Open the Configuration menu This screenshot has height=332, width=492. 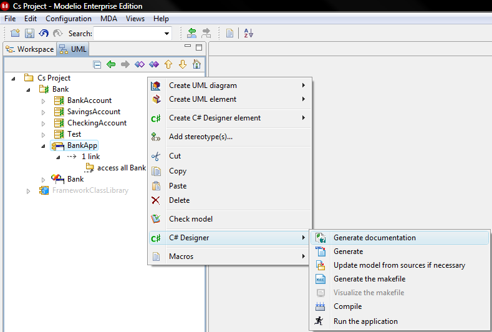pos(69,19)
